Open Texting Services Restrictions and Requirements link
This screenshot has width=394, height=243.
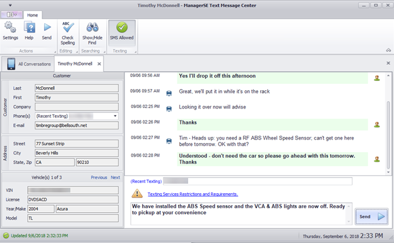[193, 194]
